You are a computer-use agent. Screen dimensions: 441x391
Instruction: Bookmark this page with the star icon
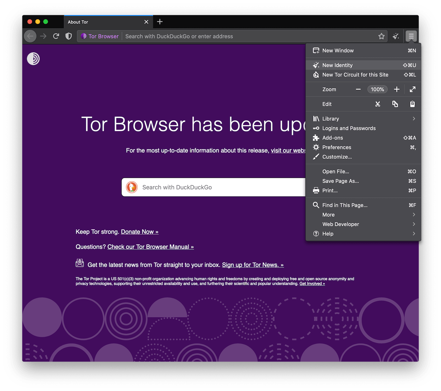pos(381,36)
